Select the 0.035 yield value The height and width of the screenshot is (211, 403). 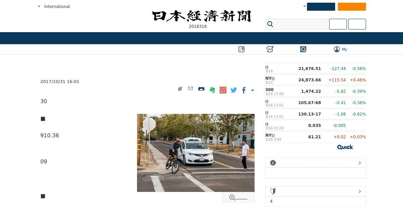pyautogui.click(x=315, y=126)
